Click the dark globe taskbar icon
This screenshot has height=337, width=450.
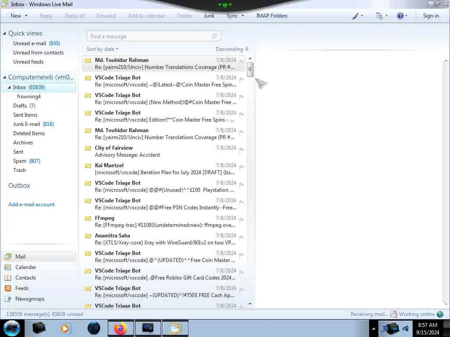click(x=94, y=328)
